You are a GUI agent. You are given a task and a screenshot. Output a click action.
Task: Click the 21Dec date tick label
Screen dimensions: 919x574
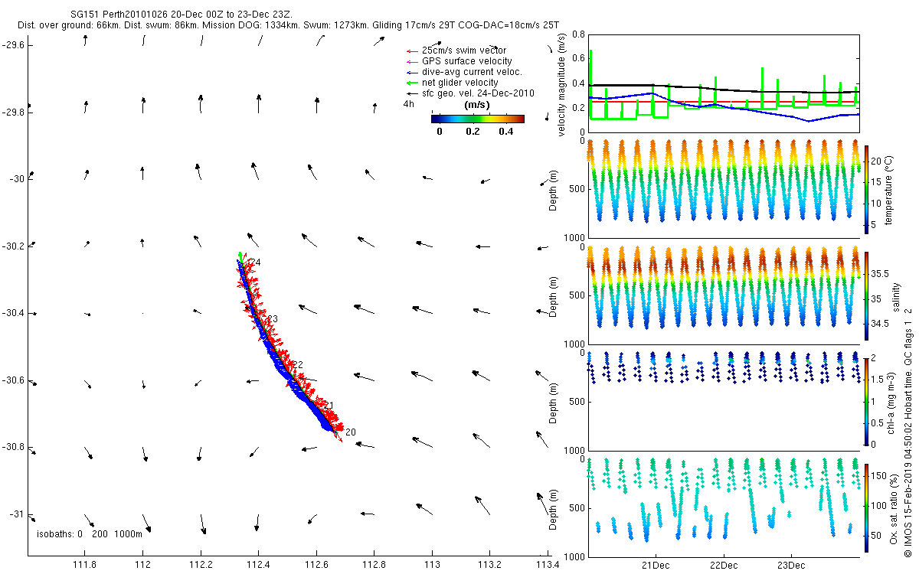point(656,566)
